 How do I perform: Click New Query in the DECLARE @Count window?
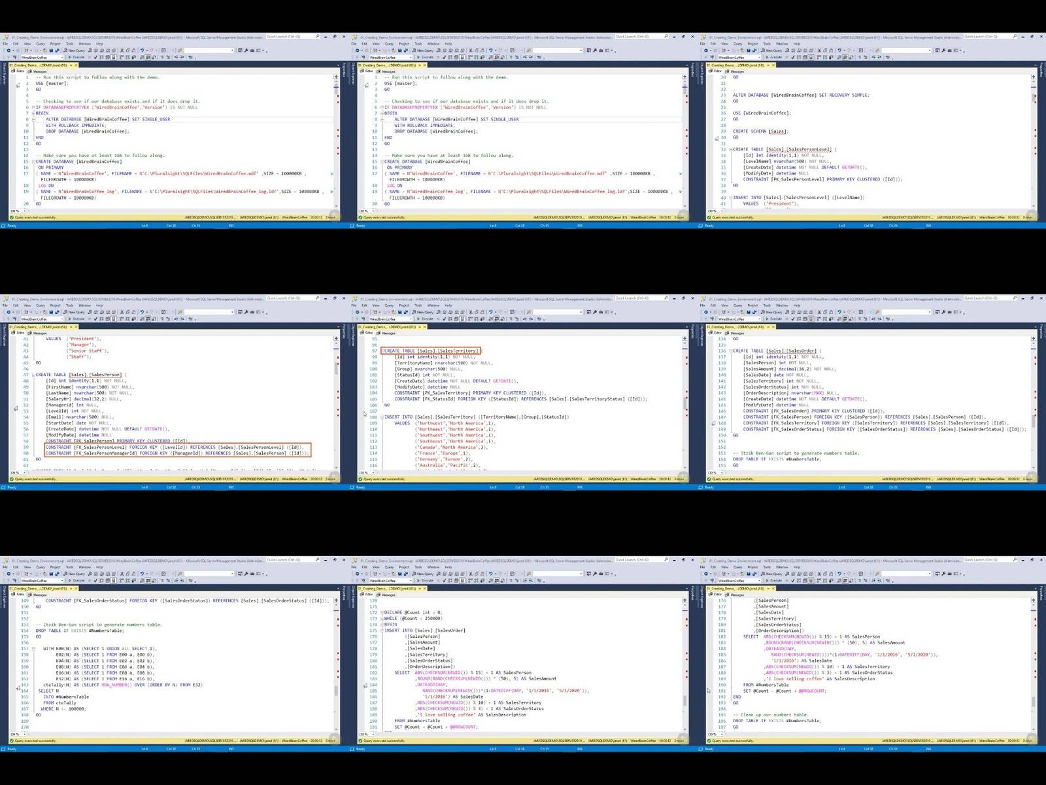(x=422, y=574)
